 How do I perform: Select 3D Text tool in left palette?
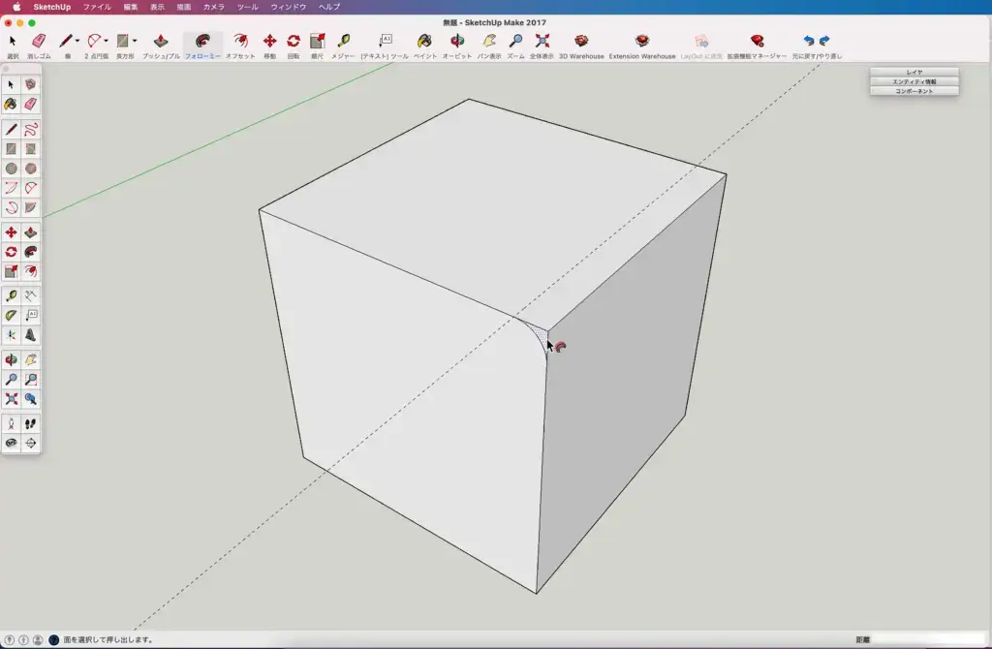pyautogui.click(x=30, y=335)
